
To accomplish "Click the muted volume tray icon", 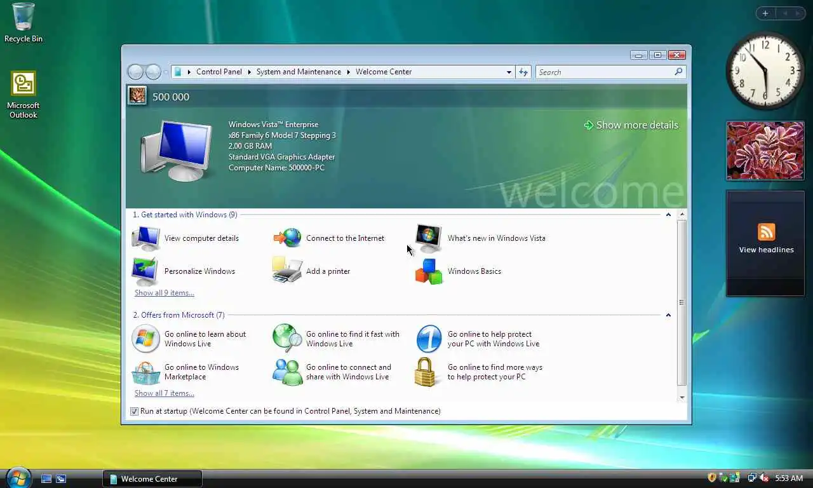I will 764,478.
